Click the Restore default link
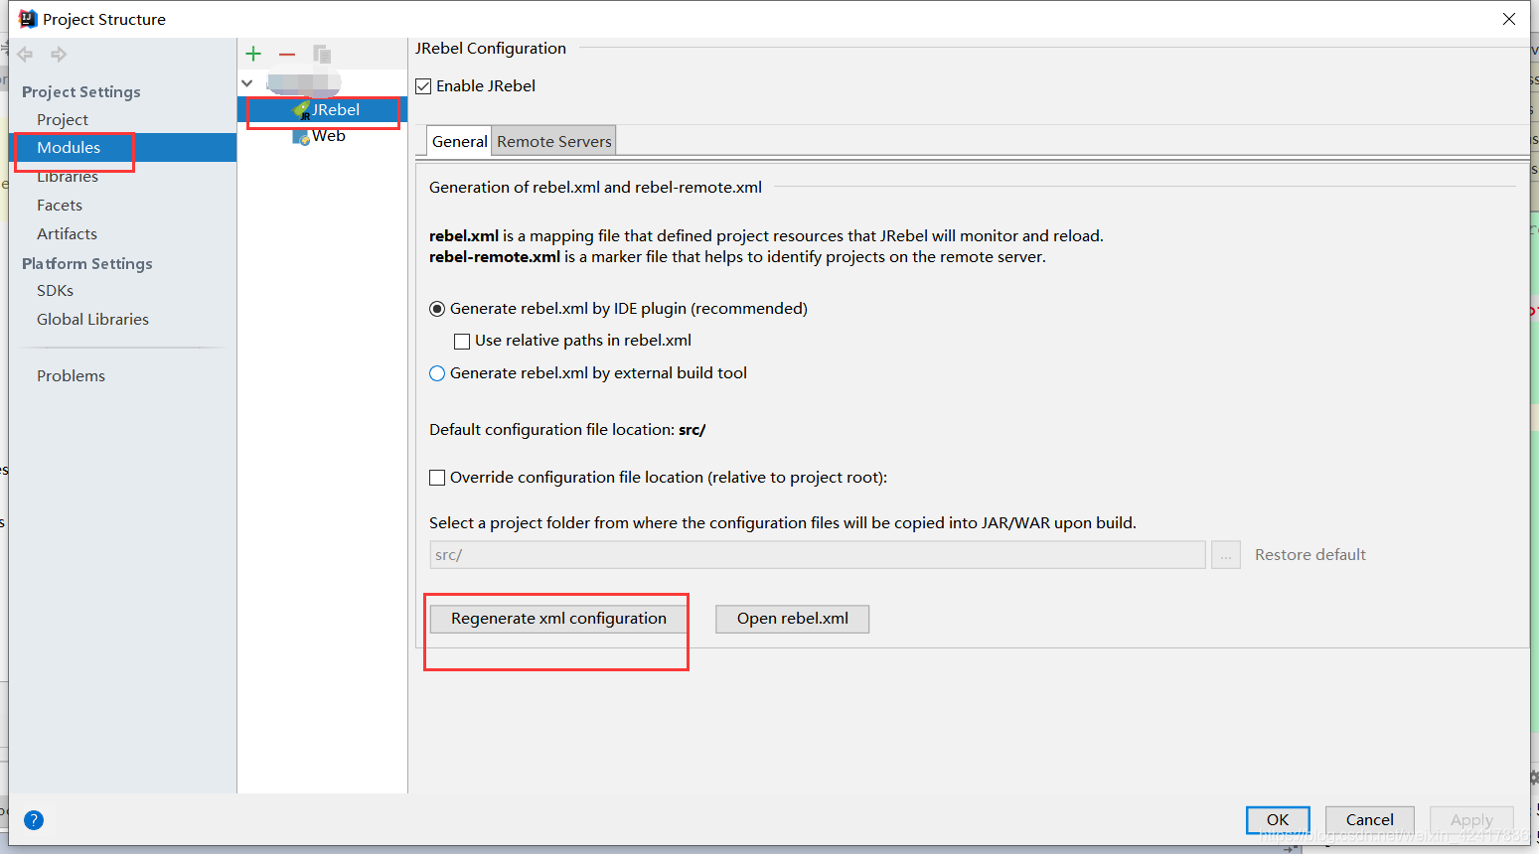This screenshot has width=1539, height=854. (x=1309, y=554)
